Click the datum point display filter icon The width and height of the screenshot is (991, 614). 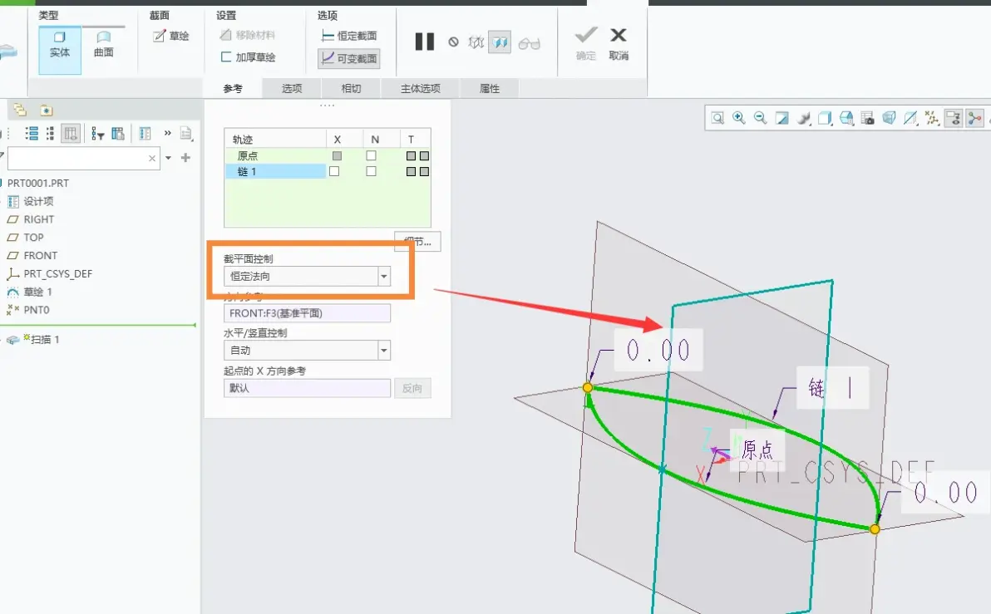coord(932,118)
